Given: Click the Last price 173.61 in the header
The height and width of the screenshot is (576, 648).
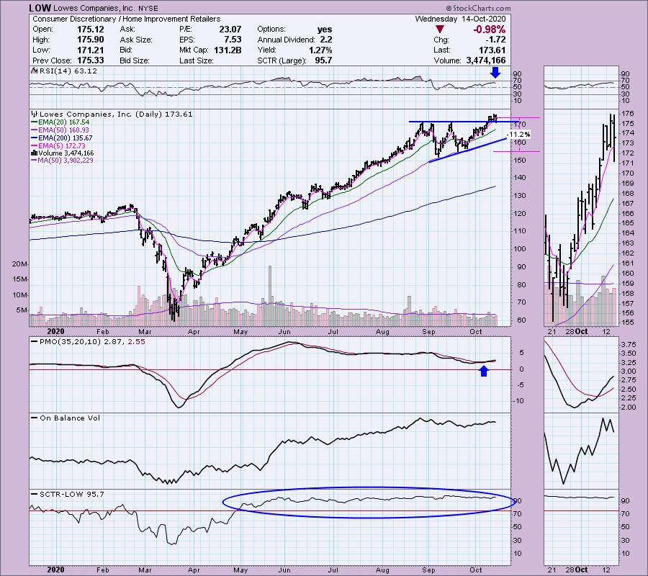Looking at the screenshot, I should pos(492,50).
